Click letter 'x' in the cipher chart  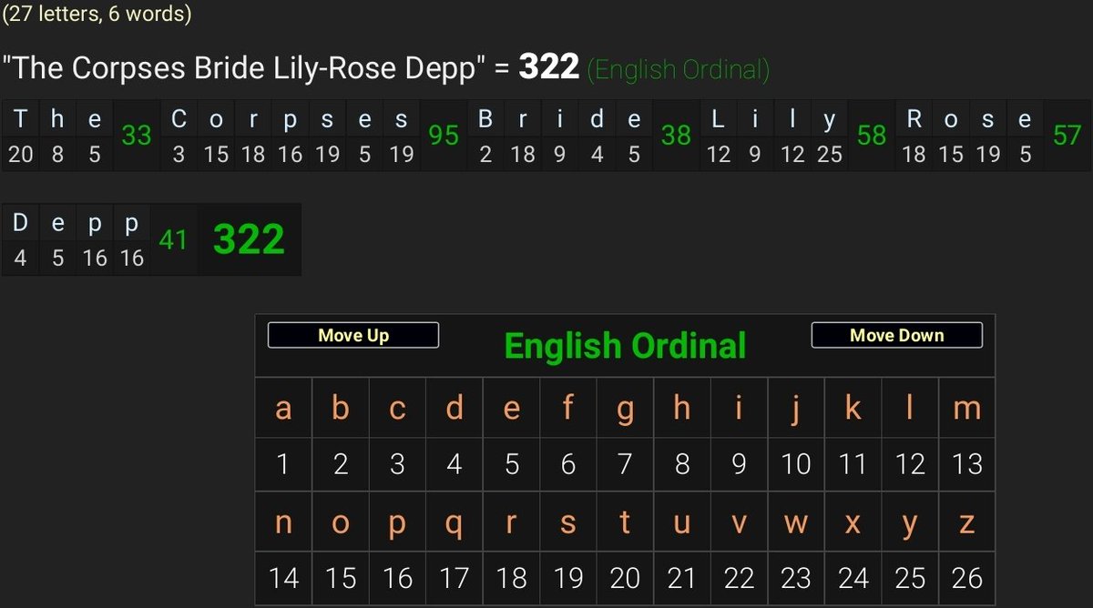tap(853, 522)
